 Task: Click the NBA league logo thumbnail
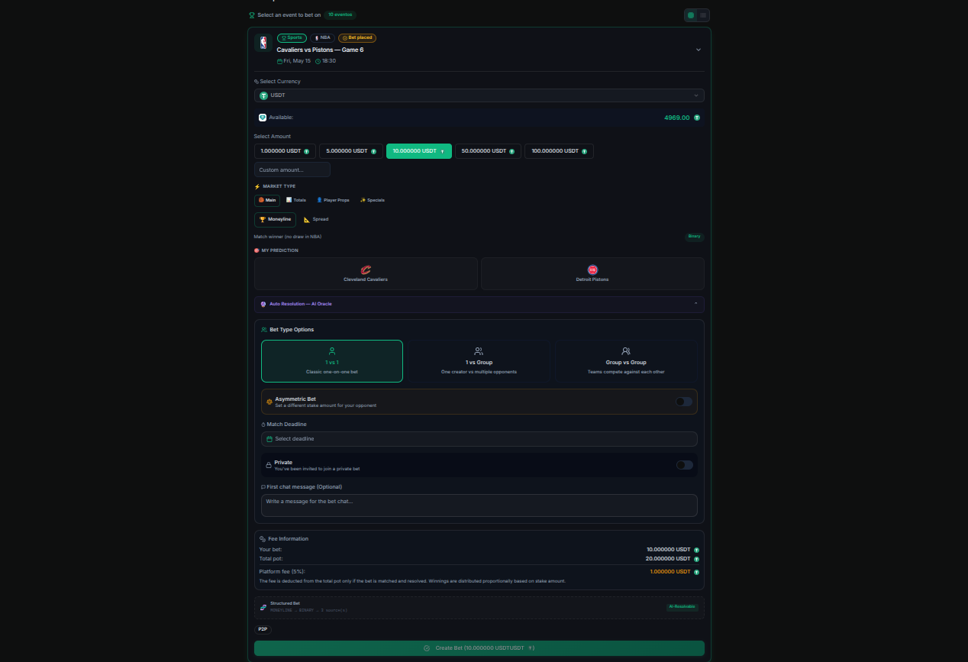pyautogui.click(x=263, y=43)
